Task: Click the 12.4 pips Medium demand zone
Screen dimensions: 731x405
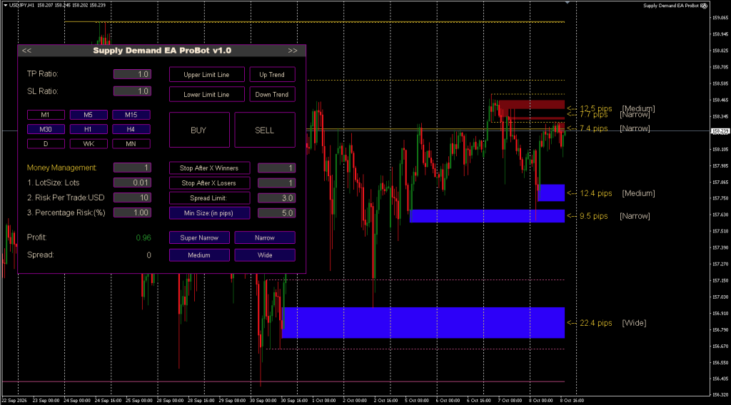Action: [x=552, y=193]
